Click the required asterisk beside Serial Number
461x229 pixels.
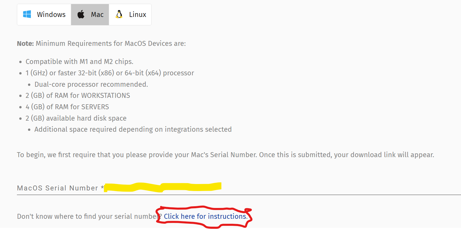pos(102,188)
